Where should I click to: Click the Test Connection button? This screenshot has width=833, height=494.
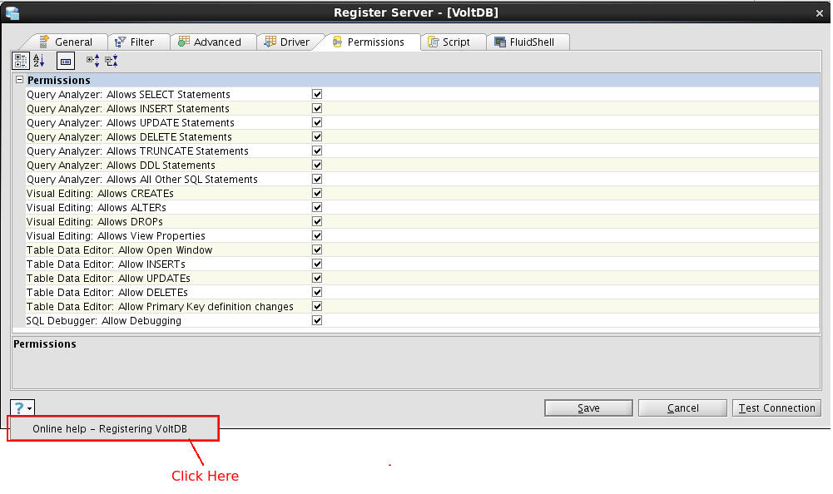[x=776, y=408]
